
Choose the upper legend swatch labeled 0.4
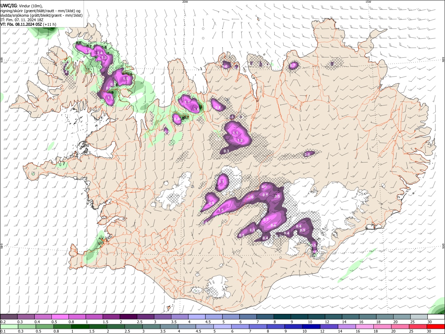coord(43,317)
